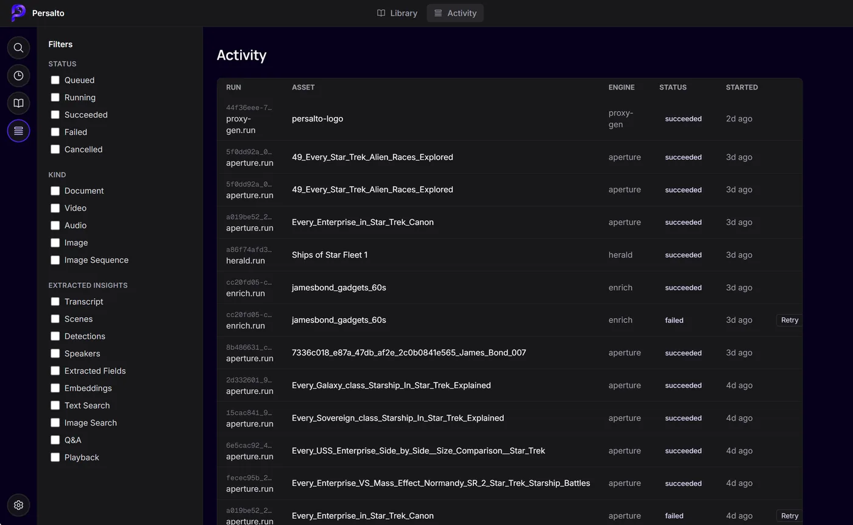Viewport: 853px width, 525px height.
Task: Tick the Image kind filter
Action: 55,243
